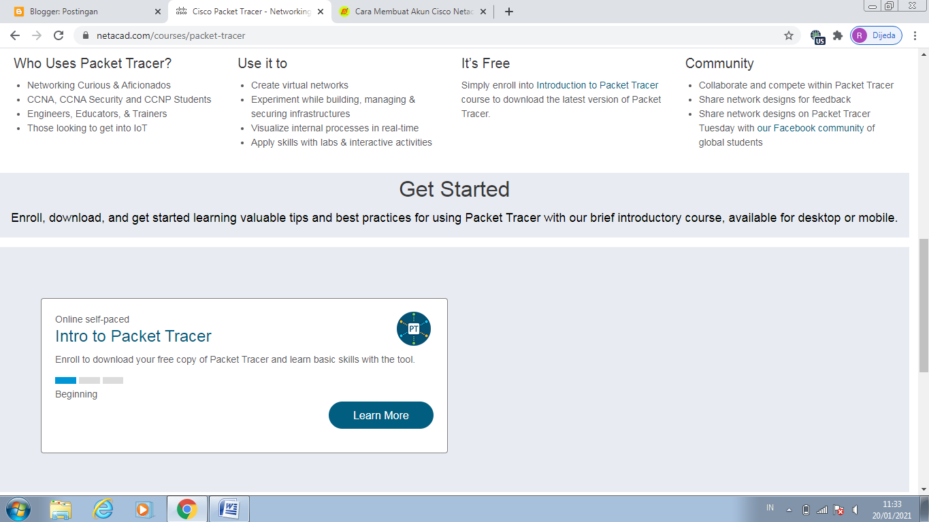Screen dimensions: 929x522
Task: Open Introduction to Packet Tracer link
Action: pos(598,85)
